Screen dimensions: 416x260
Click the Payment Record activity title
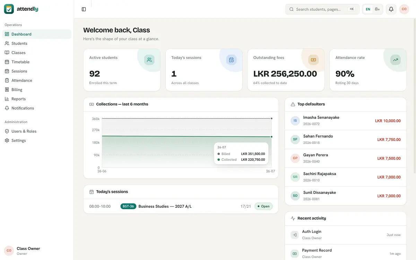pos(317,250)
